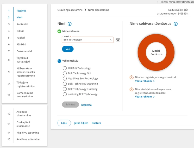Screen dimensions: 194x148
Task: Clear the Nimi field with the X icon
Action: point(110,40)
